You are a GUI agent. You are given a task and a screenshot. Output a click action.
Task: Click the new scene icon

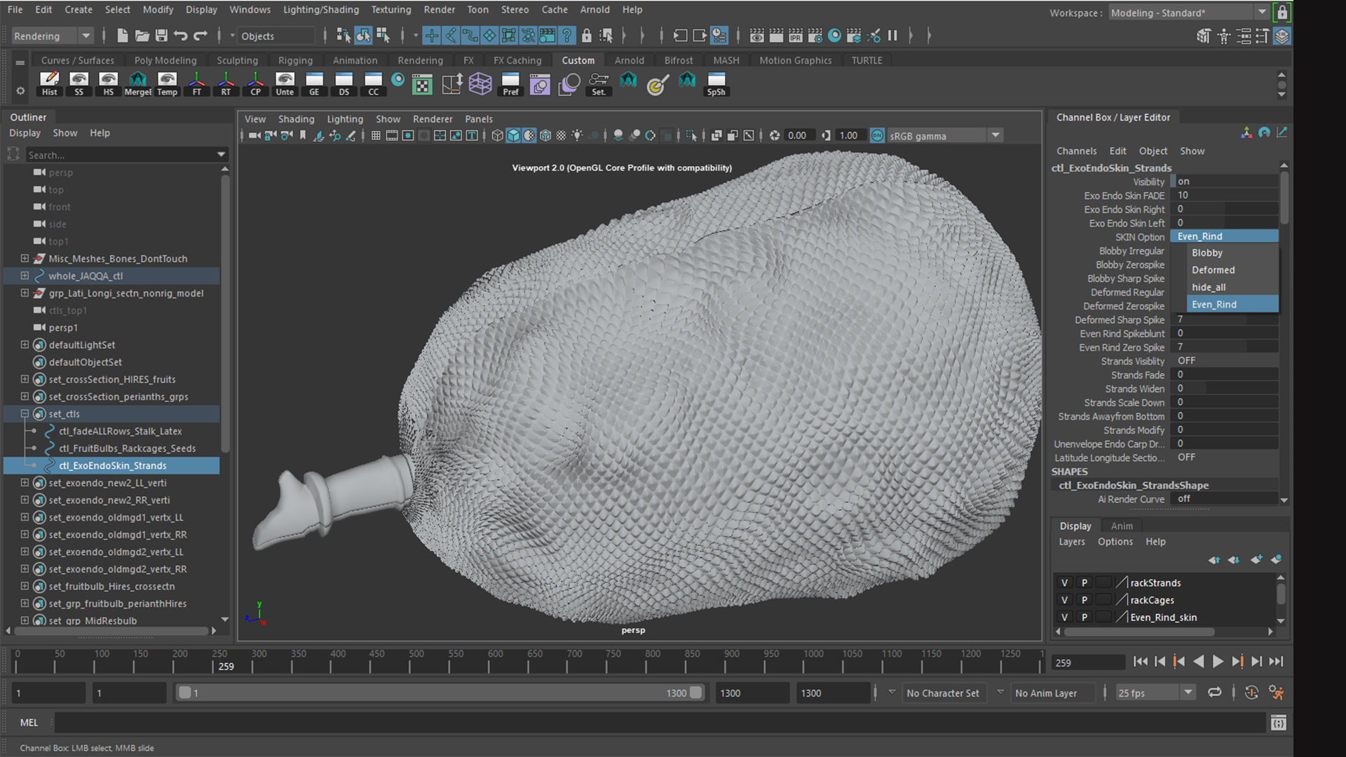(122, 36)
